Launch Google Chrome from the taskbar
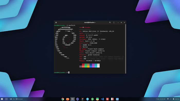This screenshot has height=101, width=180. coord(63,99)
